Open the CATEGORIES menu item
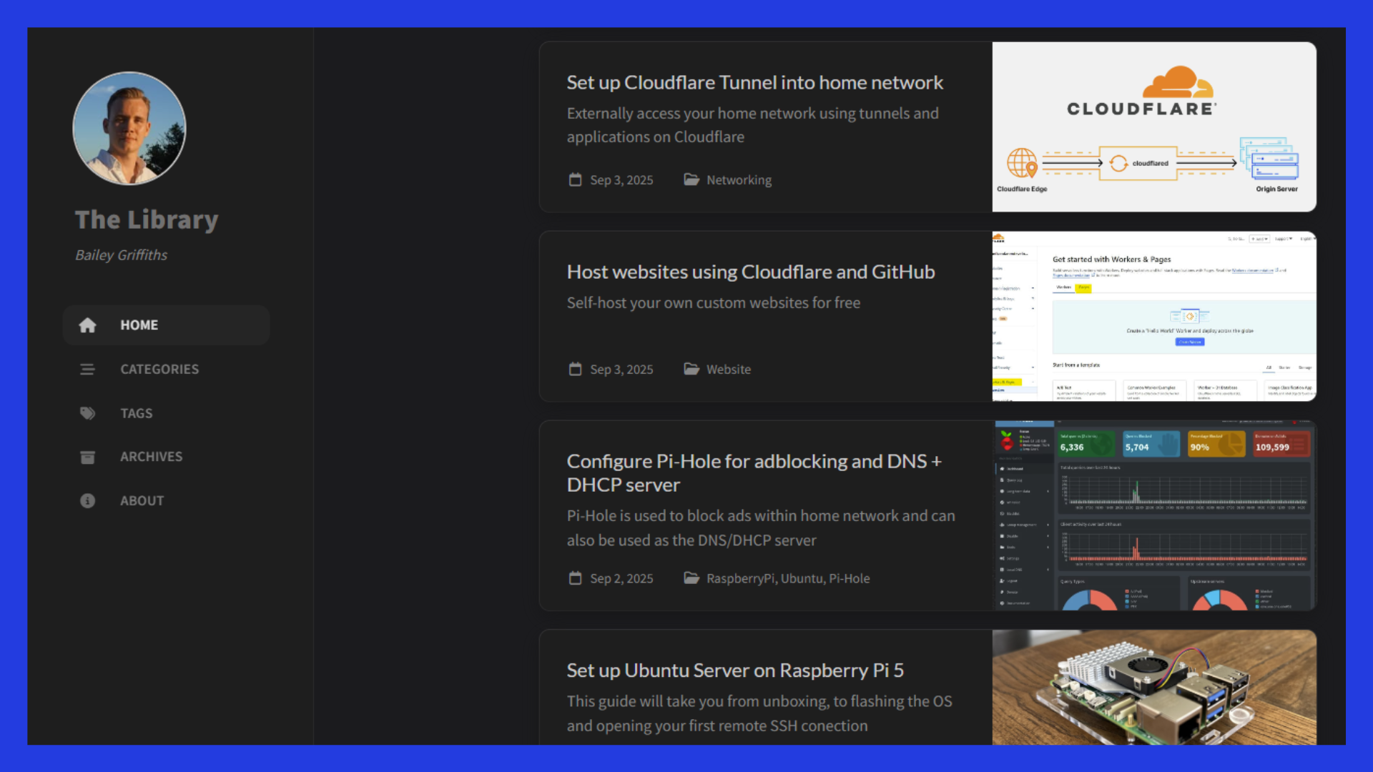This screenshot has width=1373, height=772. 159,370
